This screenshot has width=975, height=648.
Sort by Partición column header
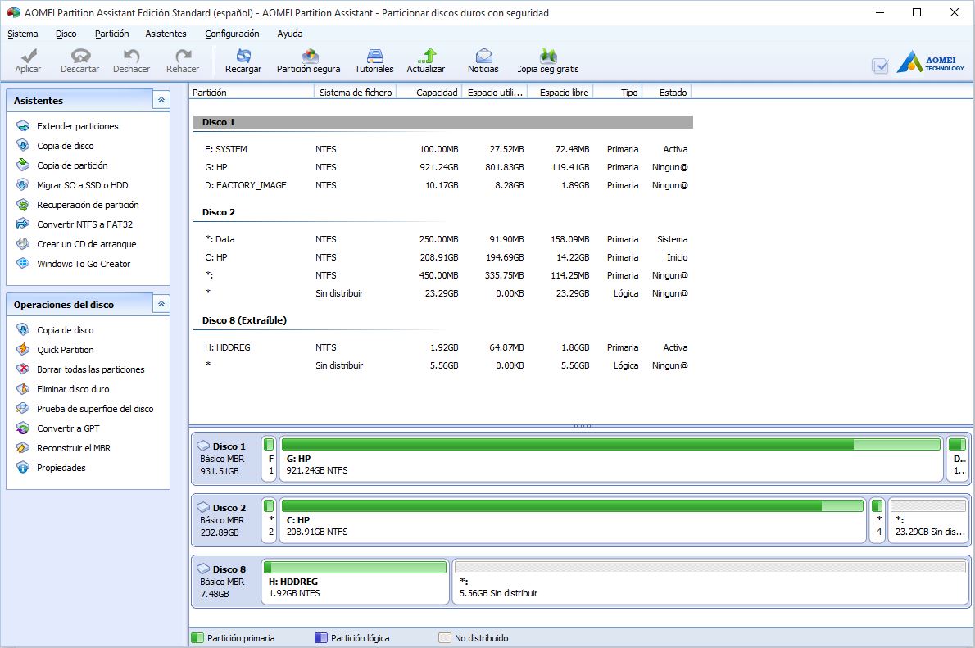pyautogui.click(x=252, y=93)
